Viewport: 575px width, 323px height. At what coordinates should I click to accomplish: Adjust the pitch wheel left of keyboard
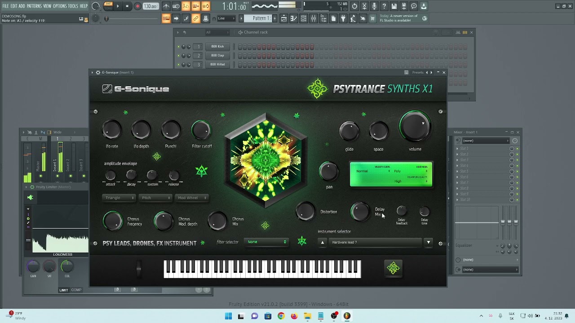pos(139,268)
